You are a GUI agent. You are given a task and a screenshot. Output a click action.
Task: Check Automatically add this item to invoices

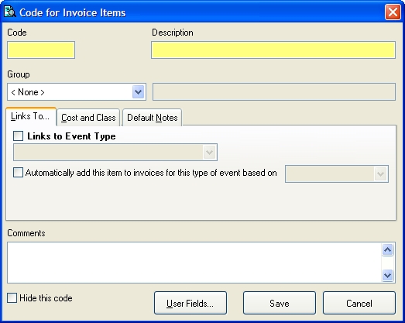18,173
